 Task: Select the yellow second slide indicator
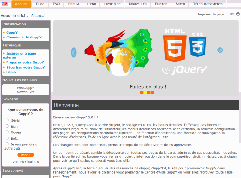[145, 93]
